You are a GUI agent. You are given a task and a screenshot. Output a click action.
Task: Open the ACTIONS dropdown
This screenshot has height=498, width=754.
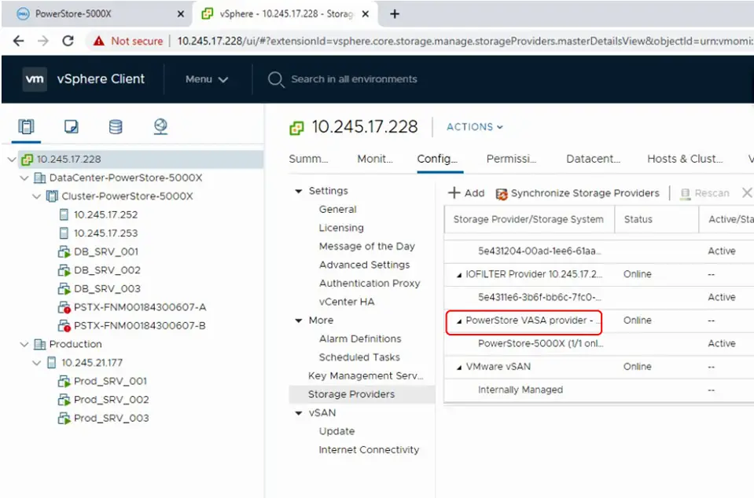pyautogui.click(x=475, y=126)
